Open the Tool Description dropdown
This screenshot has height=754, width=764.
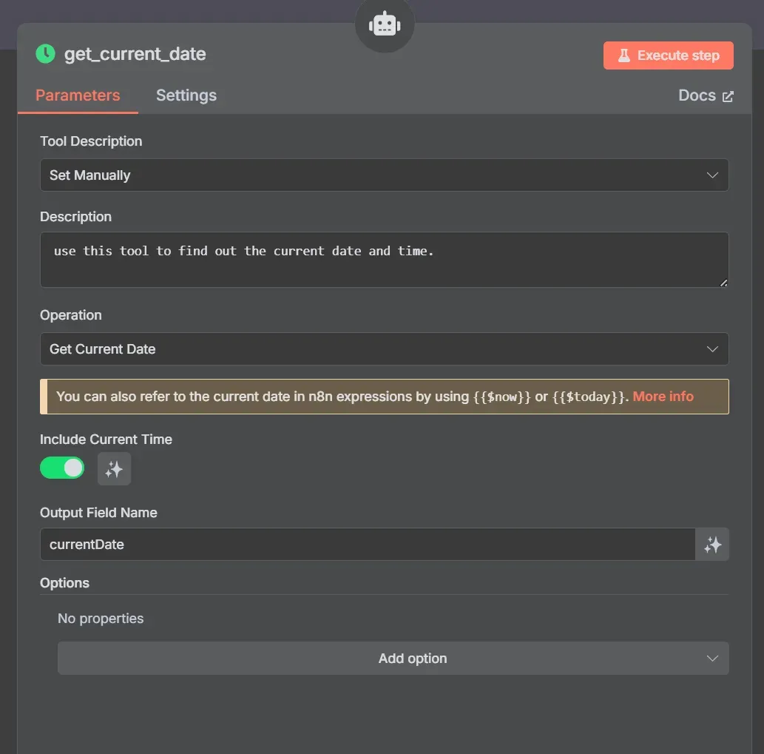coord(385,175)
